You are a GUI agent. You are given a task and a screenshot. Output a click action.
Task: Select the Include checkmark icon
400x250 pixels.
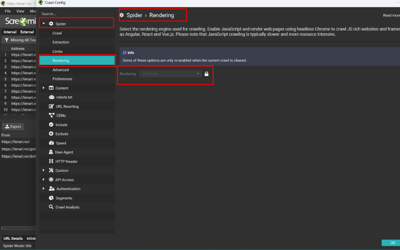point(51,124)
